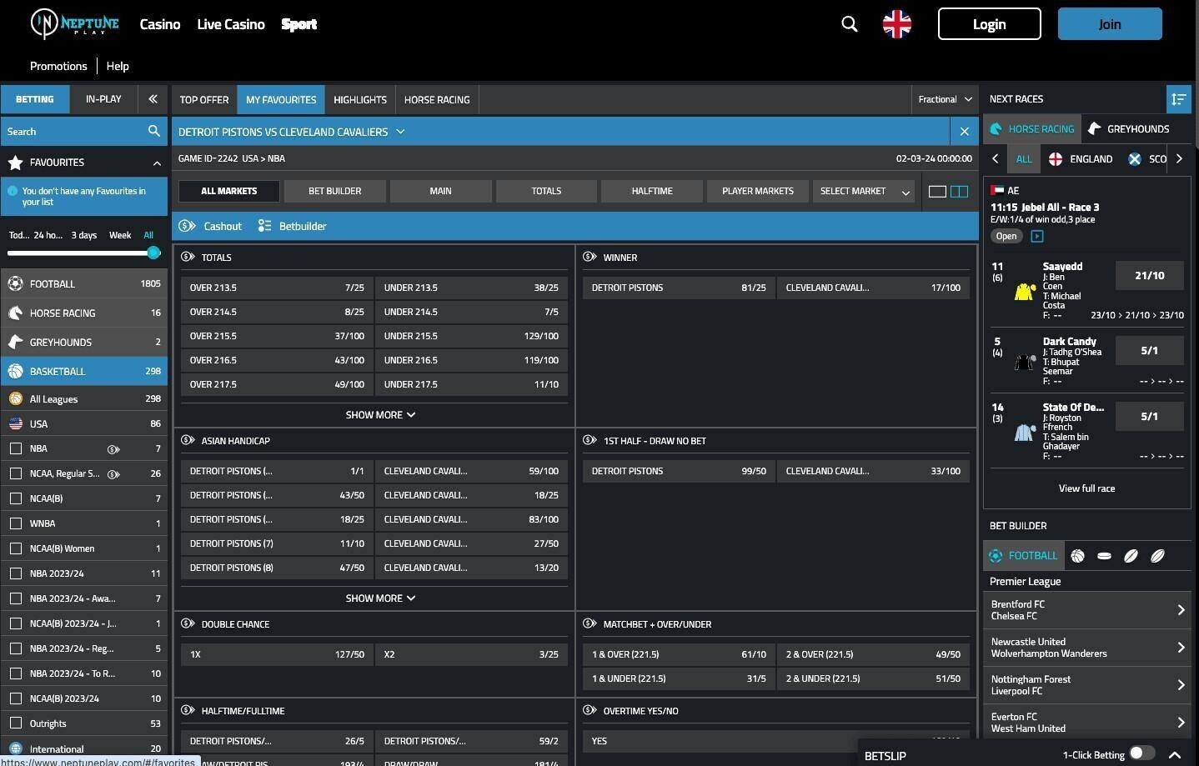Select the Bet Builder market tab
The width and height of the screenshot is (1199, 766).
[335, 191]
